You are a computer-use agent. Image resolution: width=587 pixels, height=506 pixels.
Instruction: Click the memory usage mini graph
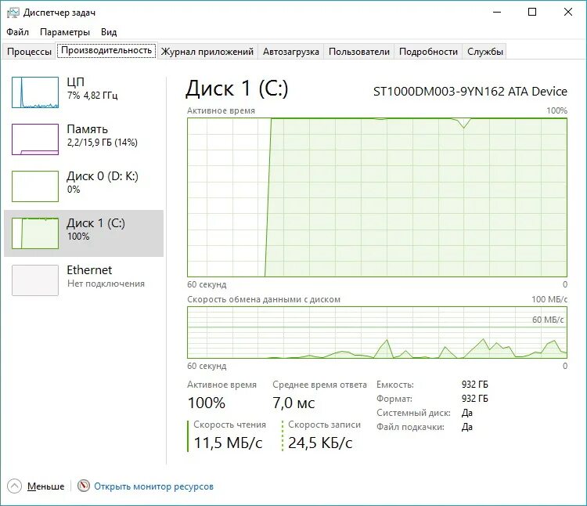[x=35, y=139]
